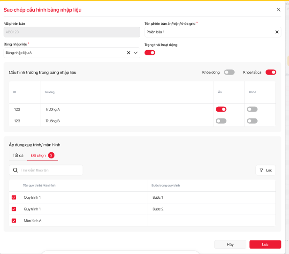Uncheck the Màn hình A checkbox
This screenshot has width=289, height=254.
14,221
